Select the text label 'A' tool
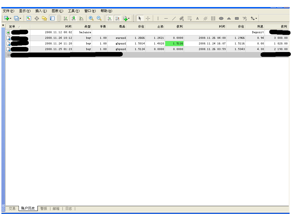 [197, 18]
